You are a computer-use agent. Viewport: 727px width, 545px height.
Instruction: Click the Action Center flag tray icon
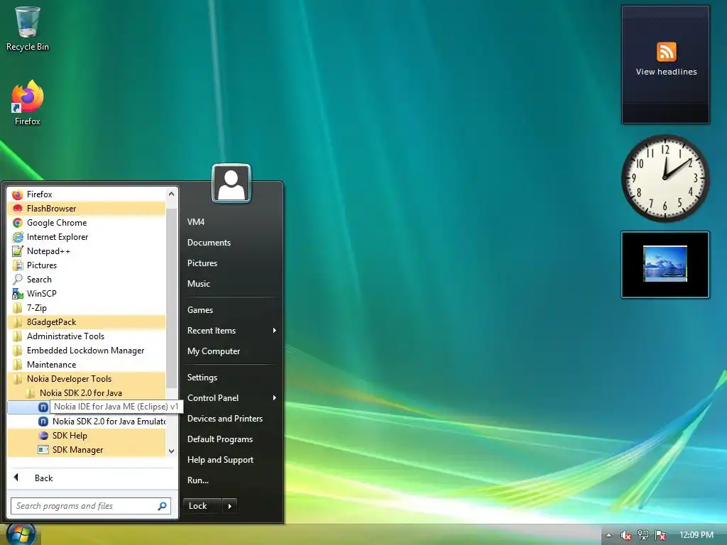coord(660,535)
